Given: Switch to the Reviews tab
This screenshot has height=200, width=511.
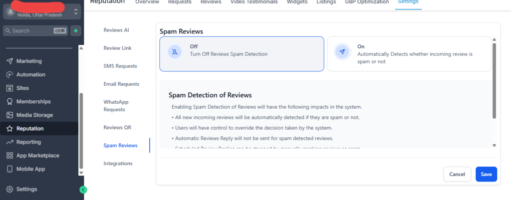Looking at the screenshot, I should pos(211,2).
